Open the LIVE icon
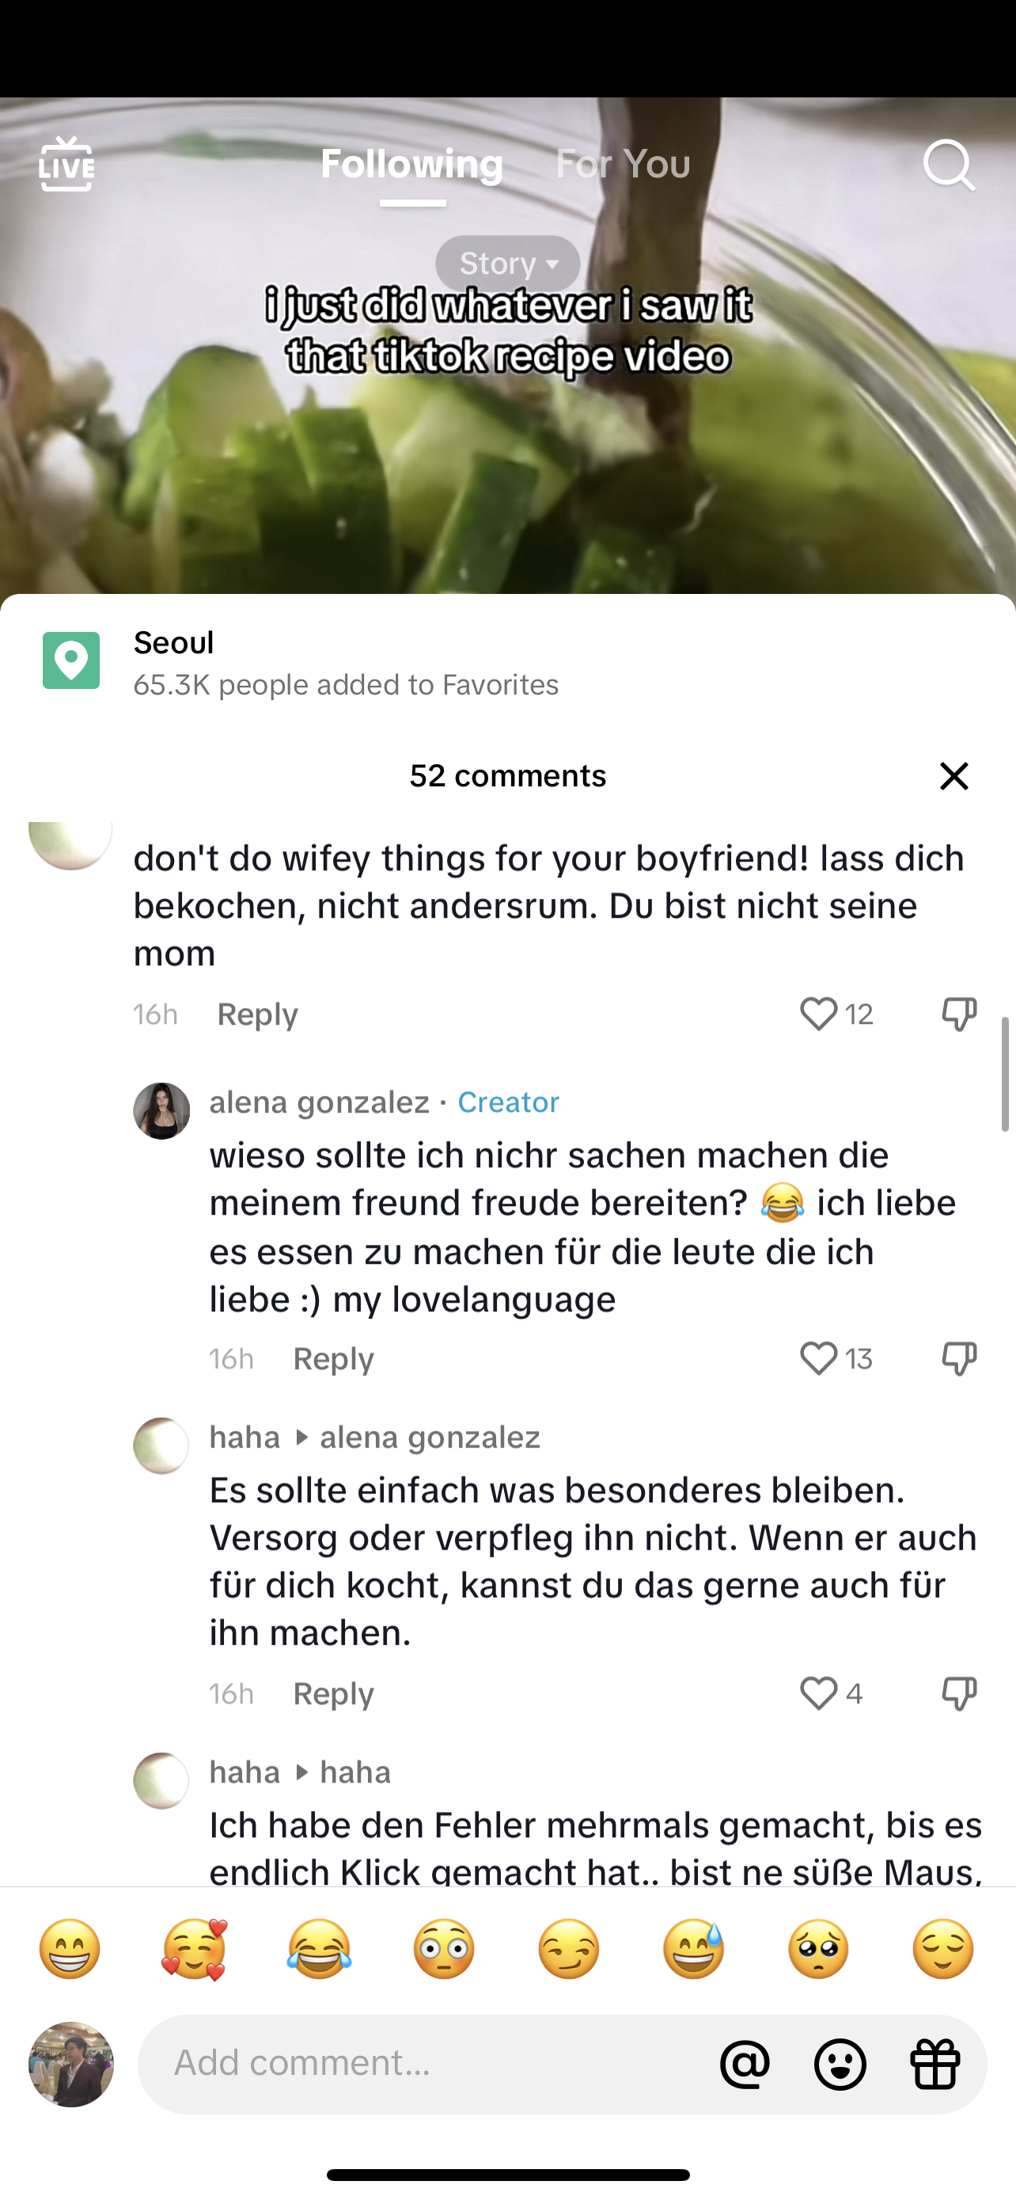This screenshot has height=2200, width=1016. [x=66, y=164]
